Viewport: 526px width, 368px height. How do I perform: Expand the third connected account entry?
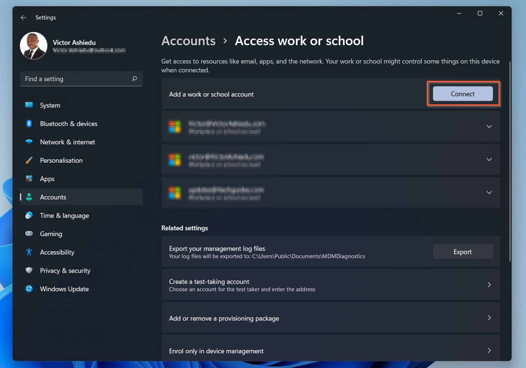click(489, 192)
